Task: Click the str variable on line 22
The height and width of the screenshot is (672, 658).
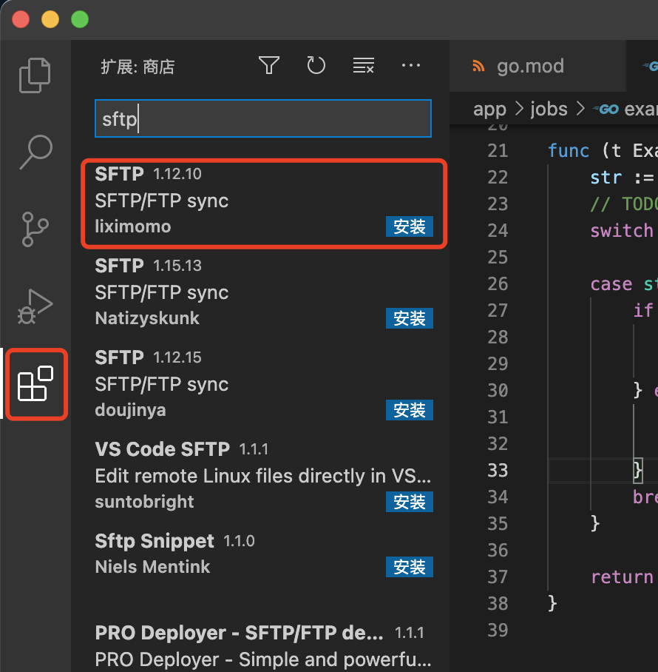Action: (x=606, y=178)
